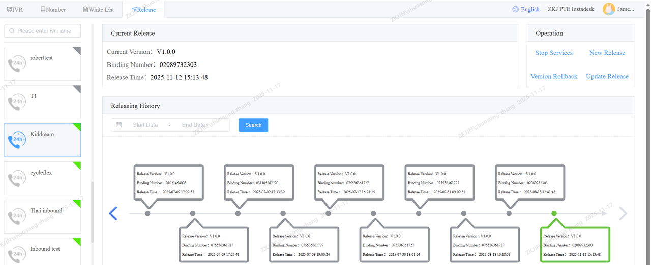Click the globe language icon
Screen dimensions: 651x265
pyautogui.click(x=515, y=9)
